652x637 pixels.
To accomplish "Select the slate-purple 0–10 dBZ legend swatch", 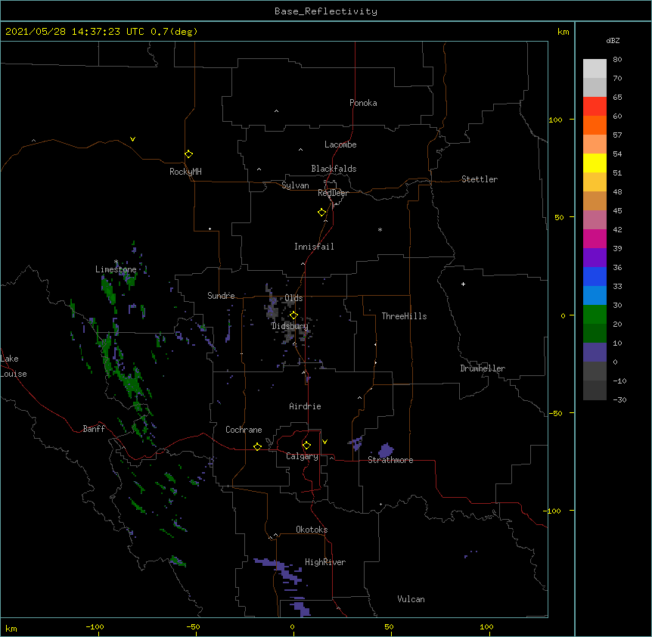I will point(595,353).
